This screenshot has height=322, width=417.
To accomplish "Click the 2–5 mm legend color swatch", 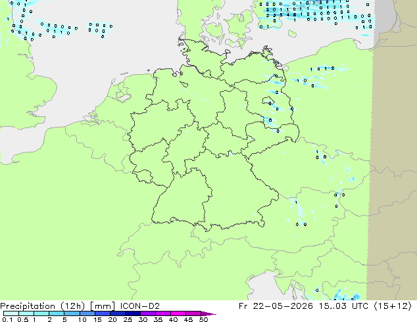I will coord(57,313).
